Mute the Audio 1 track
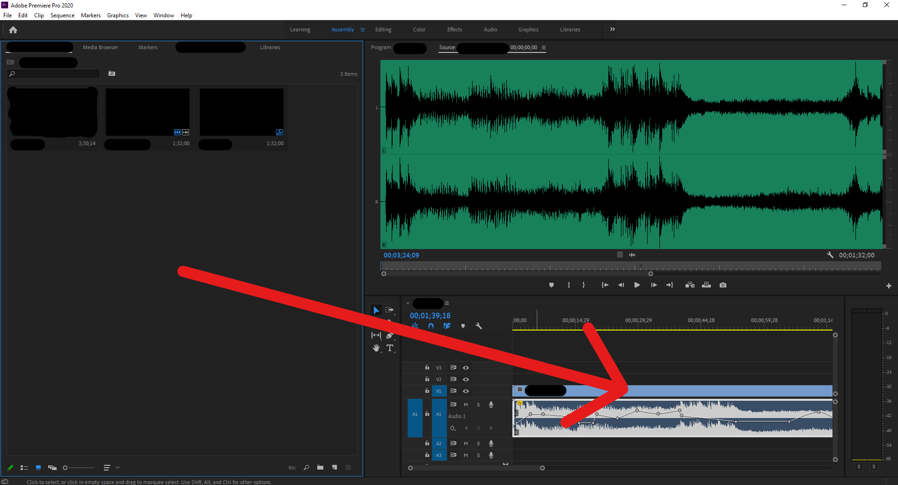Screen dimensions: 898x485 [x=466, y=404]
